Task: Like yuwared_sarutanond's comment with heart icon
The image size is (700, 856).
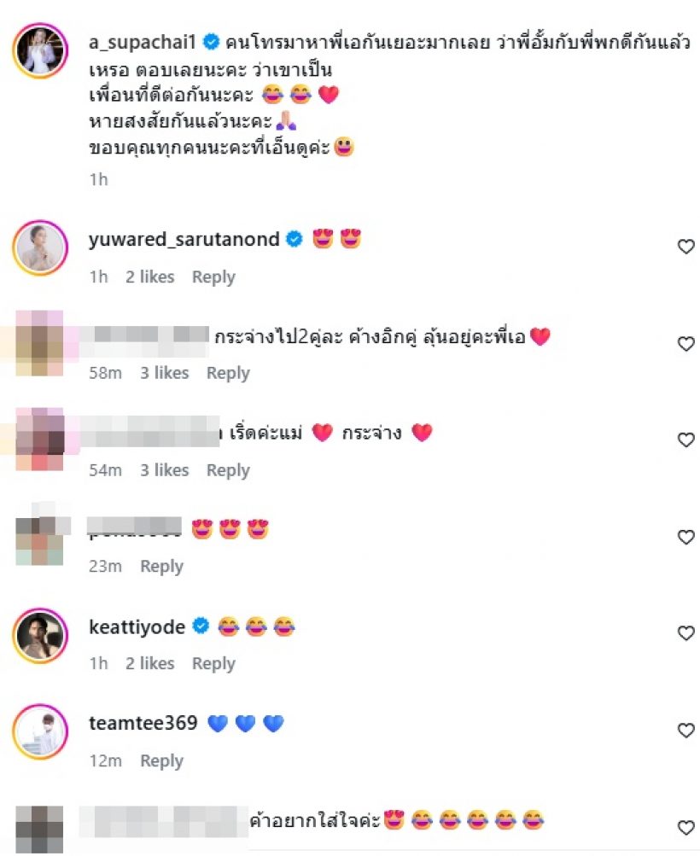Action: point(685,247)
